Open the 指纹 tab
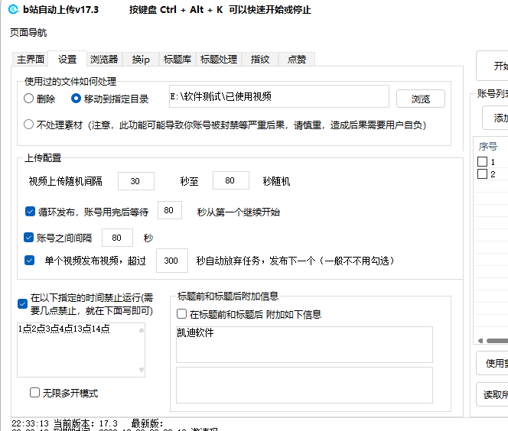The height and width of the screenshot is (431, 508). [x=260, y=59]
